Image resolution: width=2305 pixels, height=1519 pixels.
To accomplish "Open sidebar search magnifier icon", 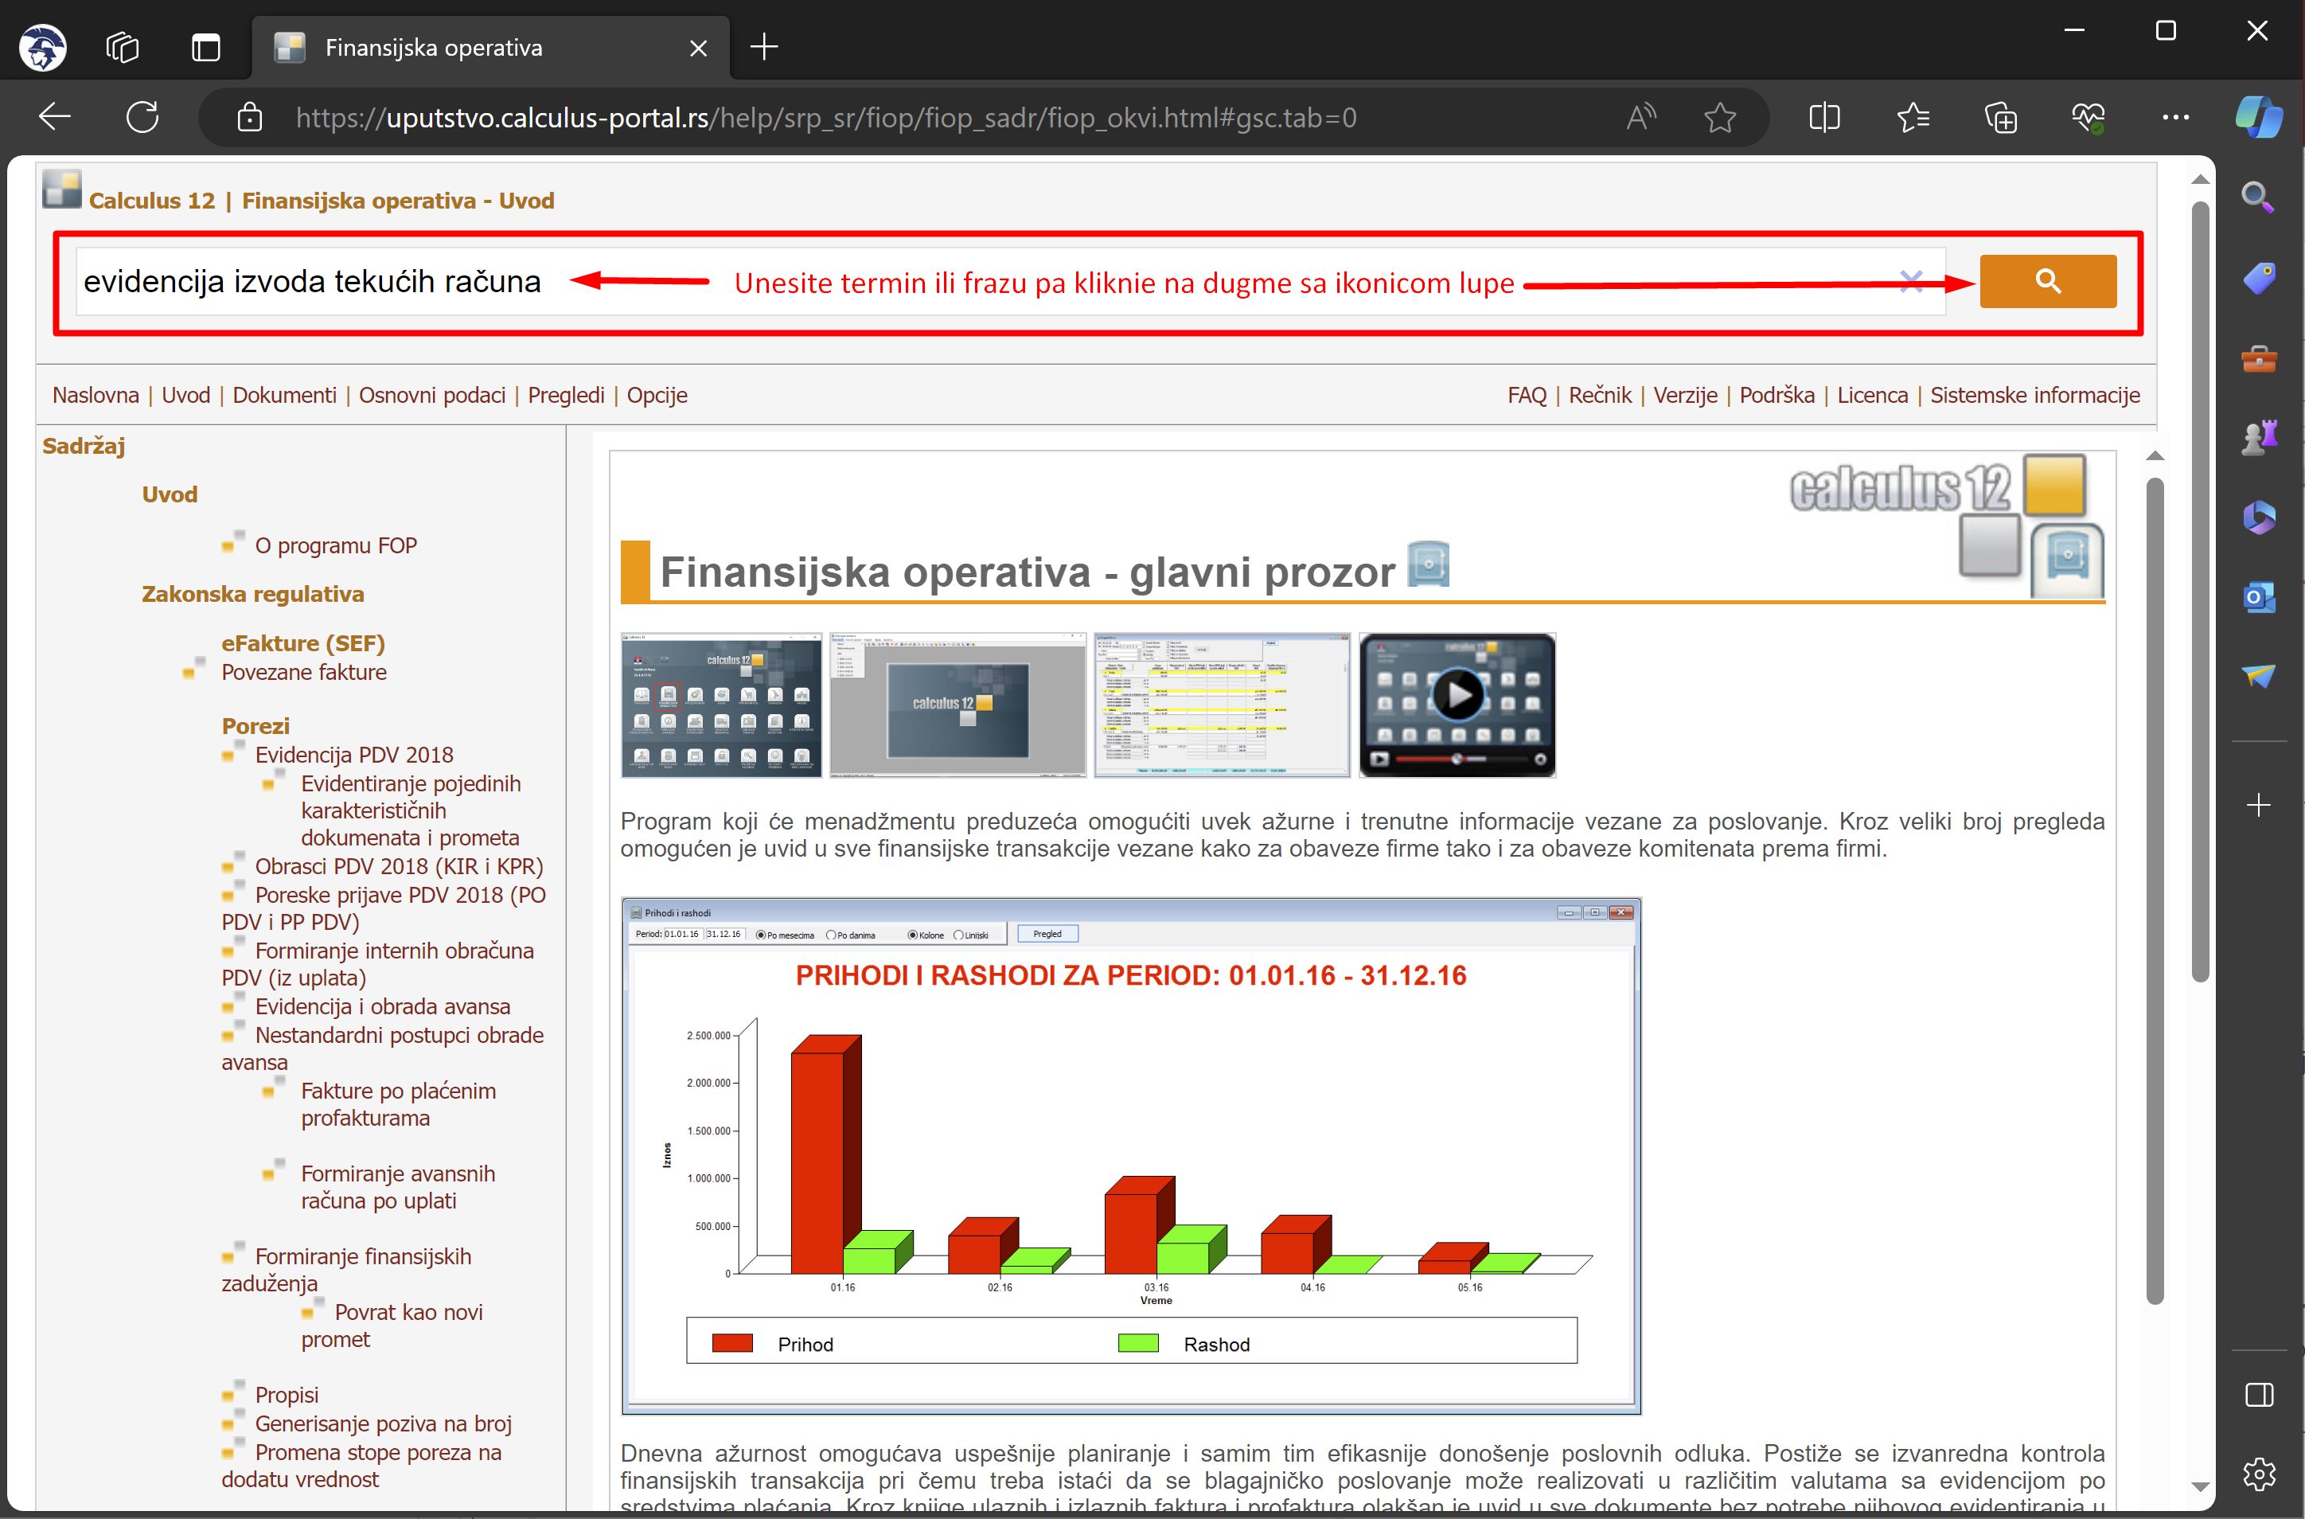I will (x=2257, y=197).
